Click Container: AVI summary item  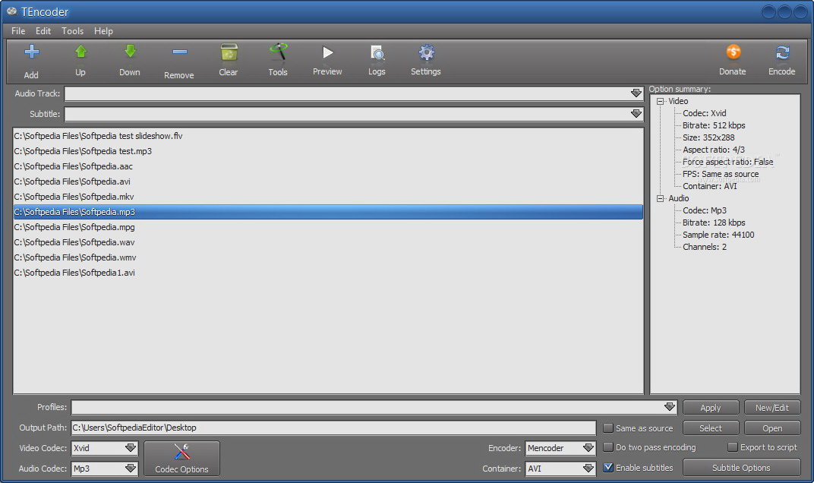click(710, 186)
